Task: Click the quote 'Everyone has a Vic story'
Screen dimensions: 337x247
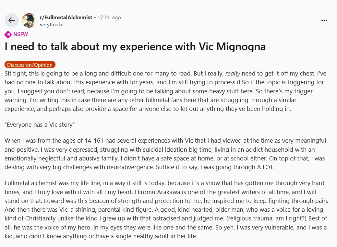Action: tap(40, 124)
